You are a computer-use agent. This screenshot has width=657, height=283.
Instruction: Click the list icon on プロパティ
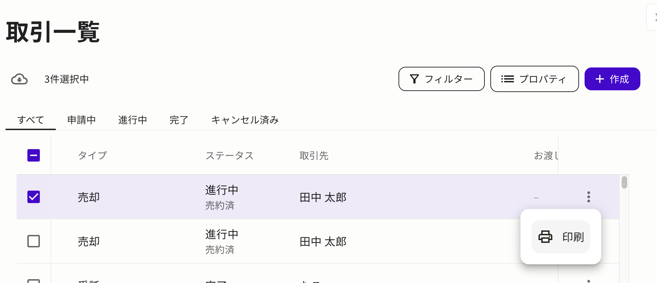click(x=507, y=79)
